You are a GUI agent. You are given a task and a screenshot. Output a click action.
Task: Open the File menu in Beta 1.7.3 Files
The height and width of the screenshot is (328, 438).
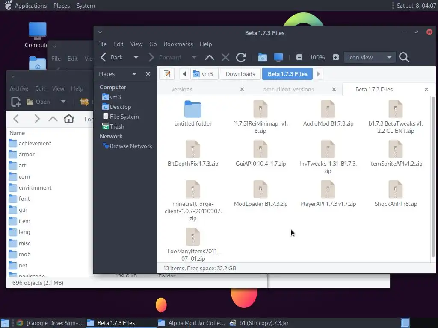click(102, 44)
